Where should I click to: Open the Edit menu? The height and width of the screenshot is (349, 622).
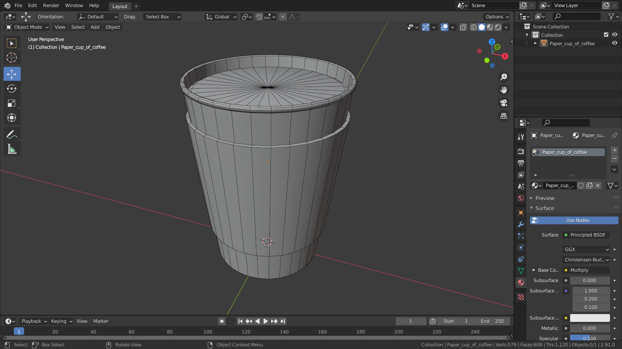click(x=32, y=5)
